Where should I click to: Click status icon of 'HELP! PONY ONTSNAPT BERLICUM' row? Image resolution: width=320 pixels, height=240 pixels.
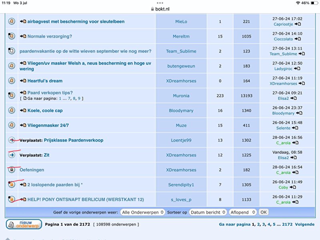point(12,199)
